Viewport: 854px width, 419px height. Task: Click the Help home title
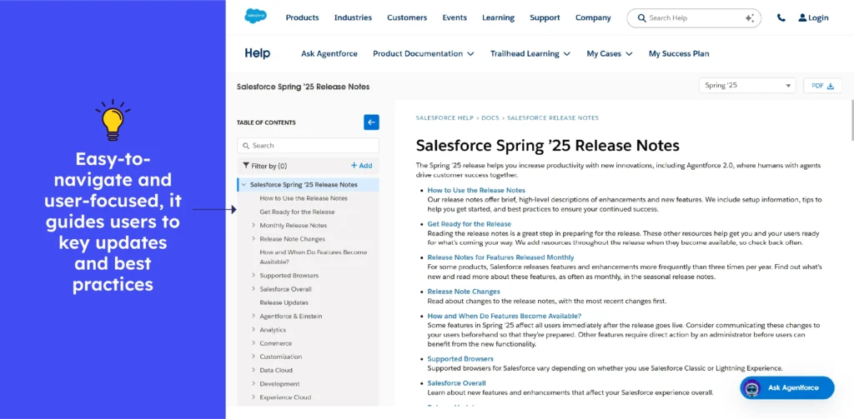257,53
